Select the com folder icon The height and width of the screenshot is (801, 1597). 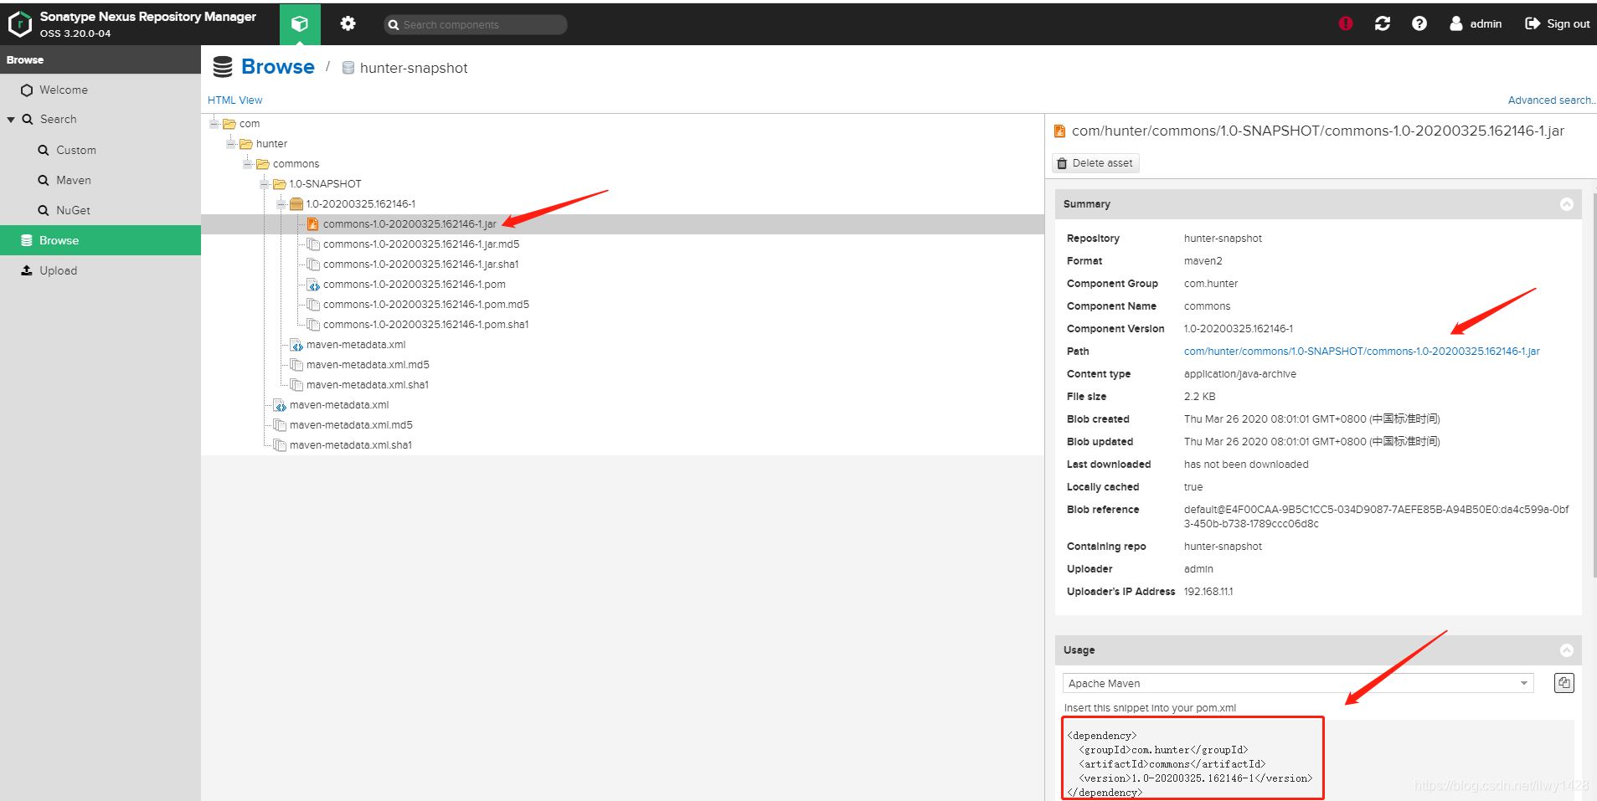[x=229, y=123]
